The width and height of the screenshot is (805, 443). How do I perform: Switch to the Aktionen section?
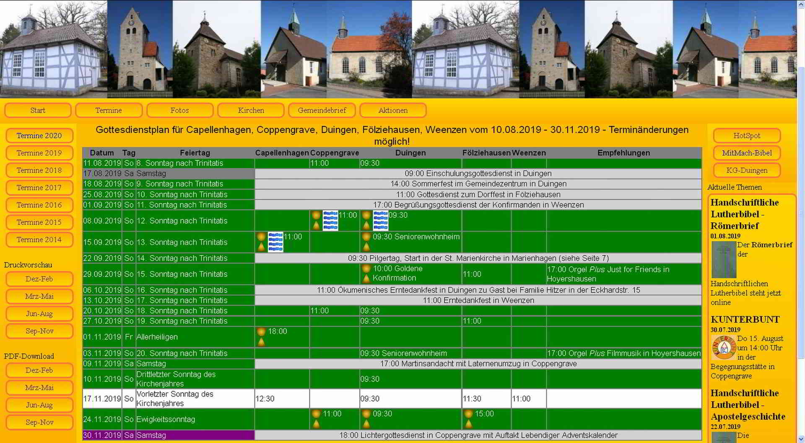pyautogui.click(x=393, y=110)
